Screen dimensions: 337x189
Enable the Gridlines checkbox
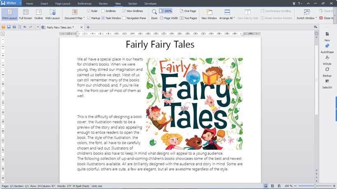click(103, 11)
